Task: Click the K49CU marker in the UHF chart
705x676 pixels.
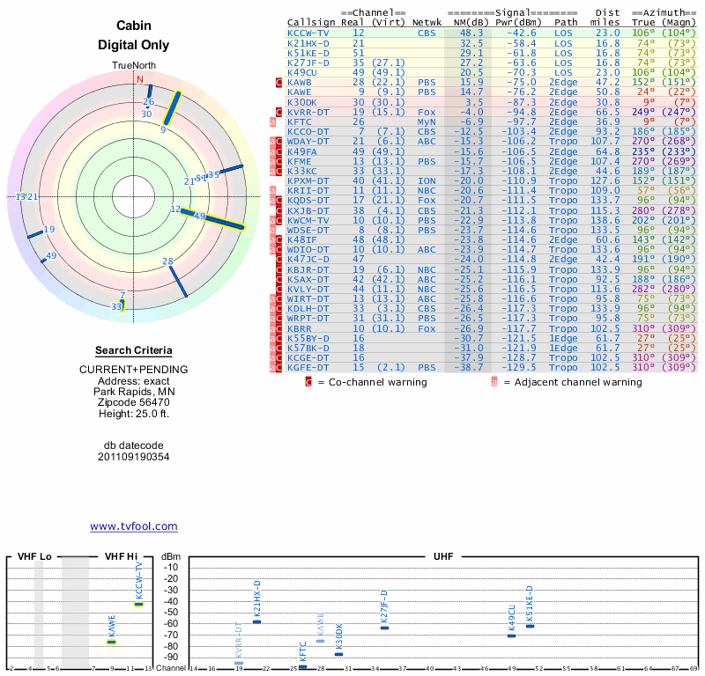Action: (511, 635)
